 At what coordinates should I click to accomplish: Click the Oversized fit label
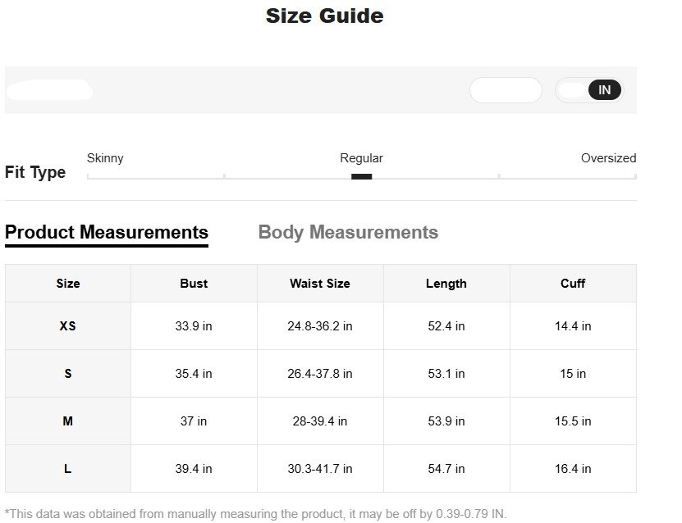click(x=608, y=158)
